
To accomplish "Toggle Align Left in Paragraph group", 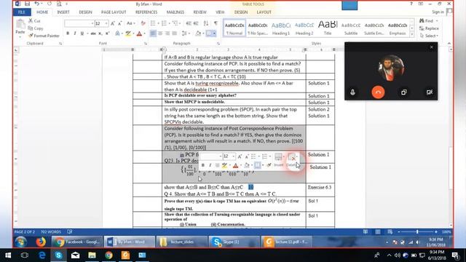I will [153, 33].
